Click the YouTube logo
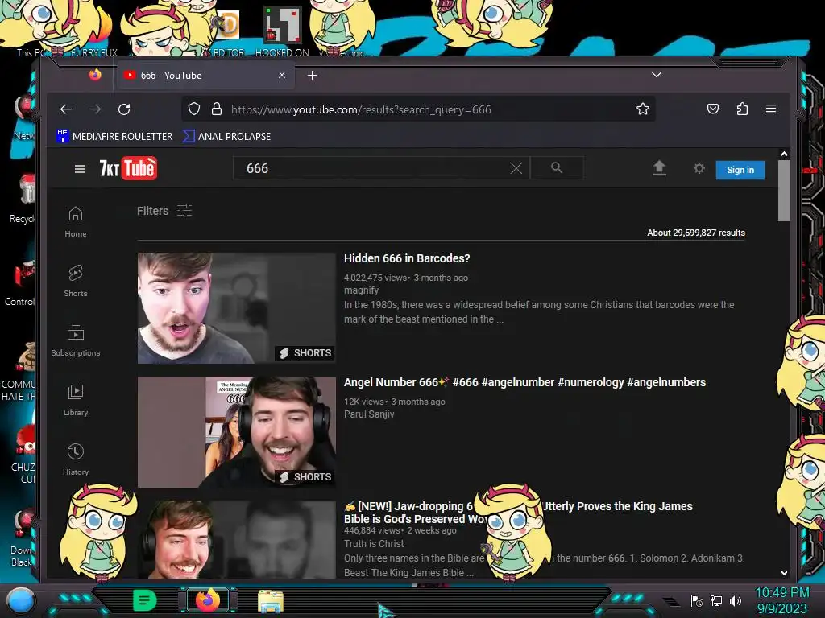Image resolution: width=825 pixels, height=618 pixels. [128, 168]
